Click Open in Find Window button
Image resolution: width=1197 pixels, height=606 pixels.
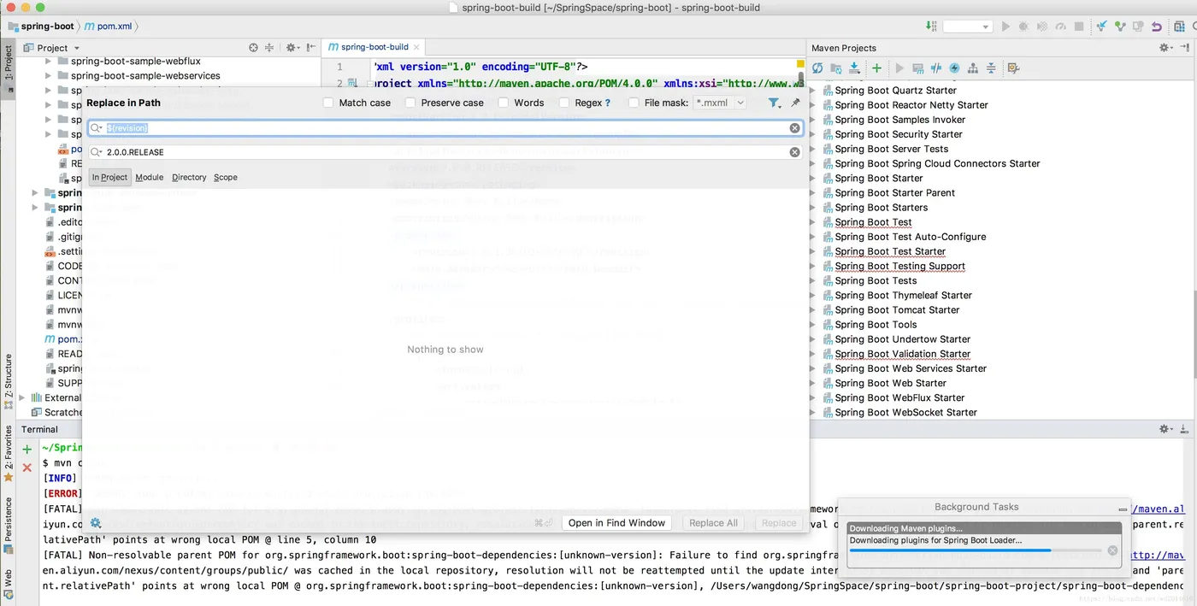click(x=616, y=522)
